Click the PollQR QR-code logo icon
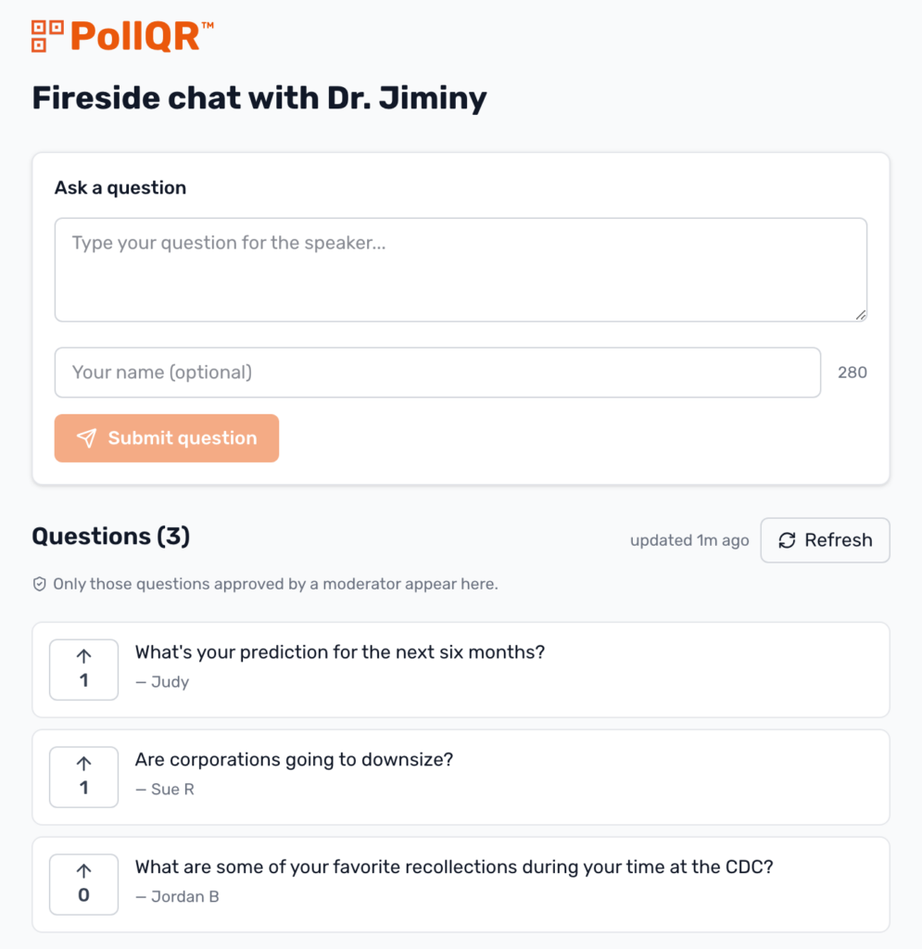Viewport: 922px width, 949px height. 47,36
